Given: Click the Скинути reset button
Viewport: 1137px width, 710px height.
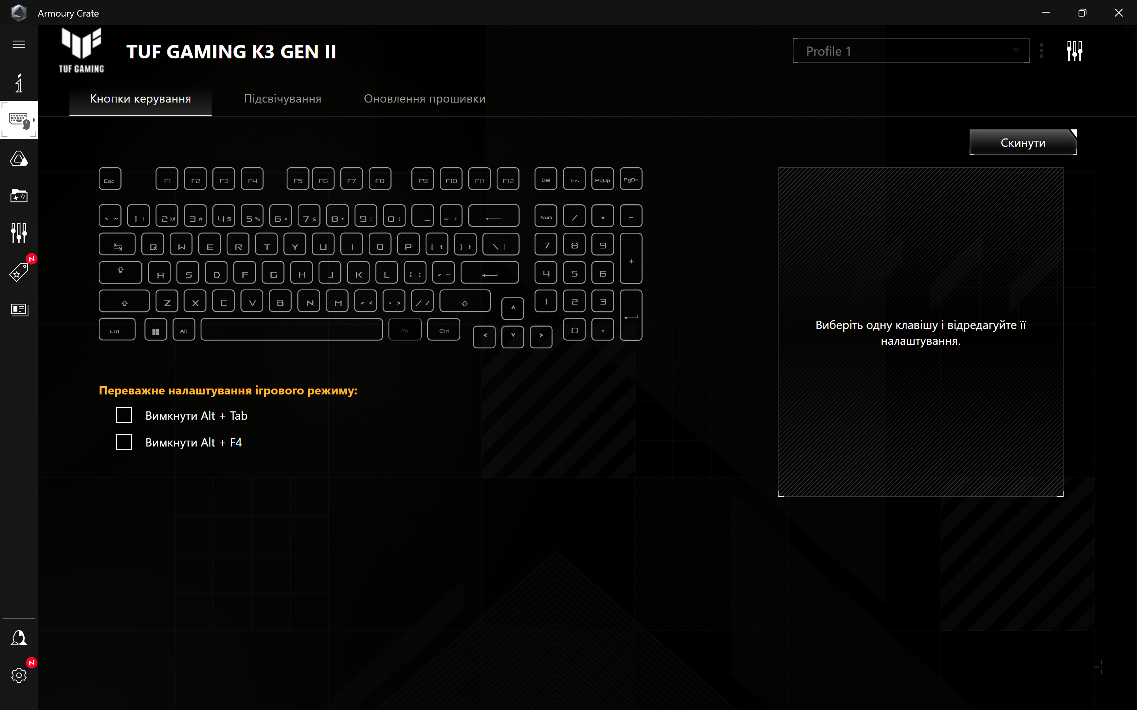Looking at the screenshot, I should click(1023, 142).
